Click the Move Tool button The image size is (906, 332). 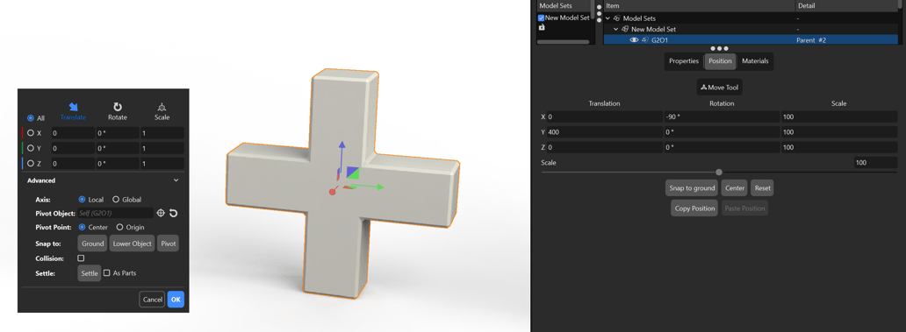719,88
